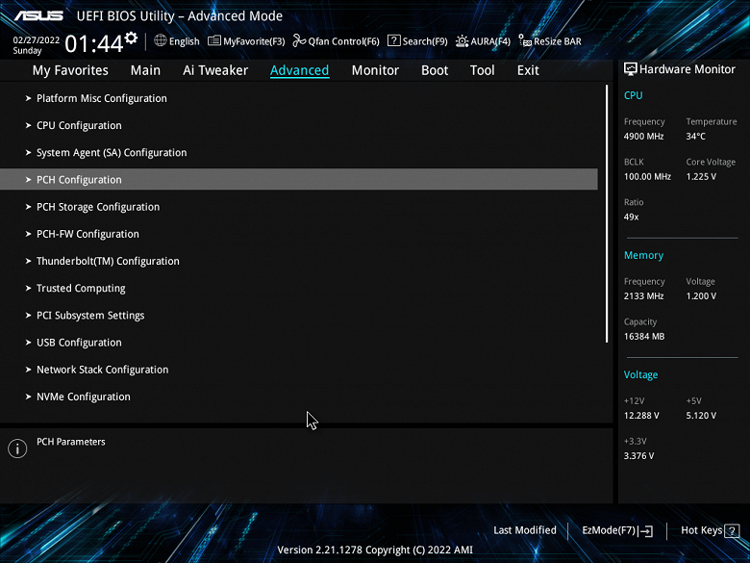
Task: Expand arrow for PCH Storage Configuration
Action: (28, 207)
